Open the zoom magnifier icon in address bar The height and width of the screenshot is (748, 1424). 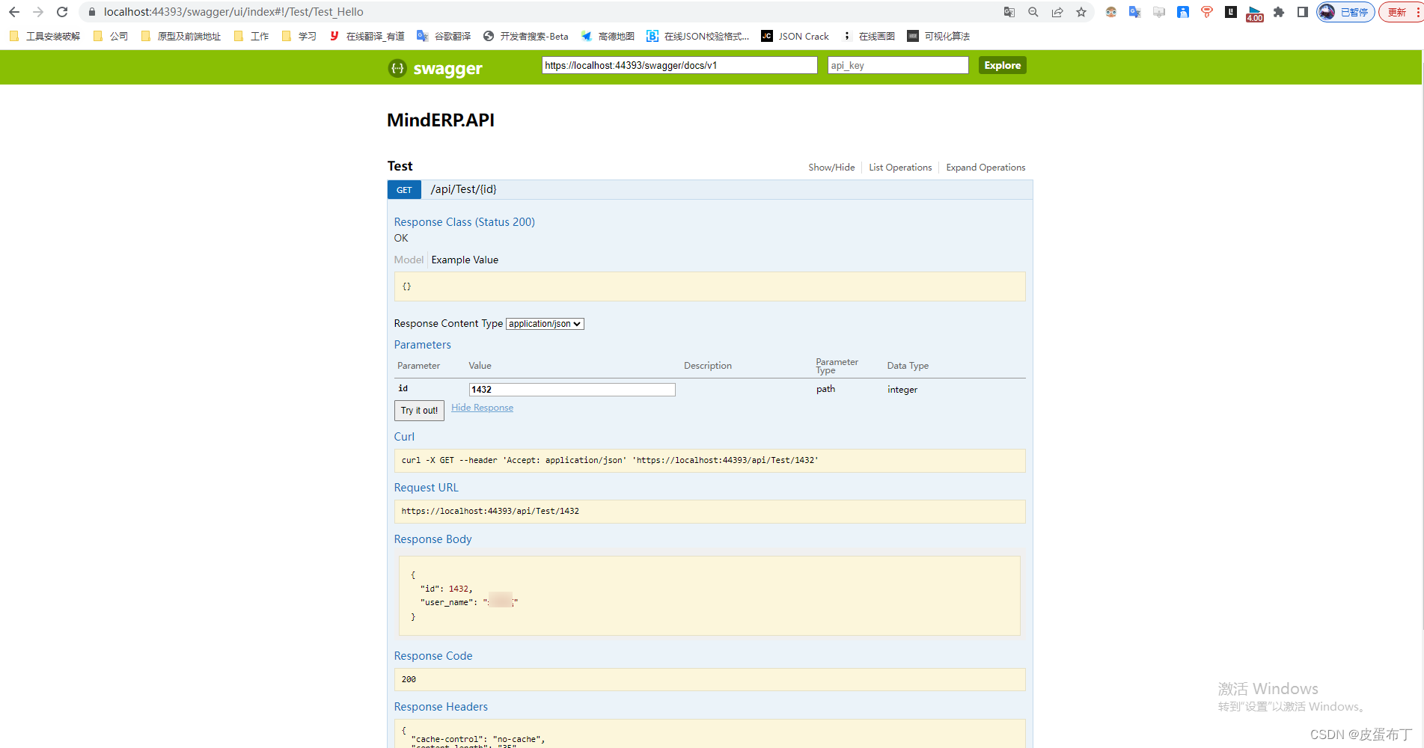click(x=1033, y=12)
